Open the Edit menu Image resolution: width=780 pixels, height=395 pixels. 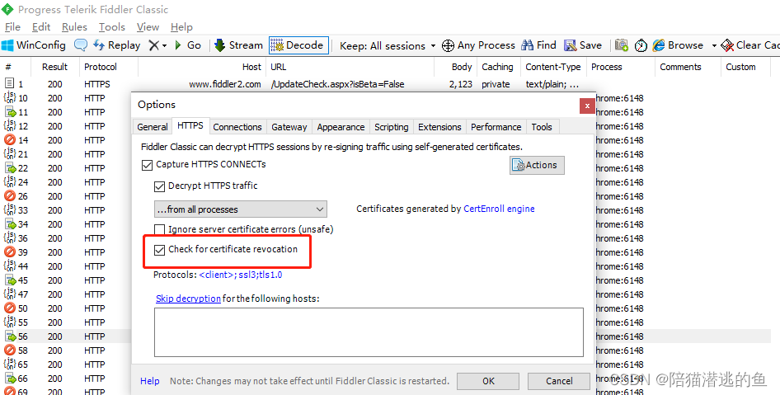(x=41, y=27)
